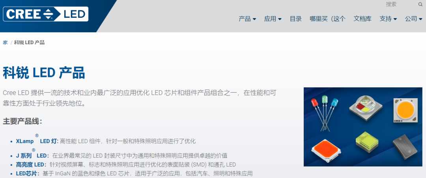Expand the 应用 dropdown menu
The width and height of the screenshot is (426, 178).
[x=273, y=19]
